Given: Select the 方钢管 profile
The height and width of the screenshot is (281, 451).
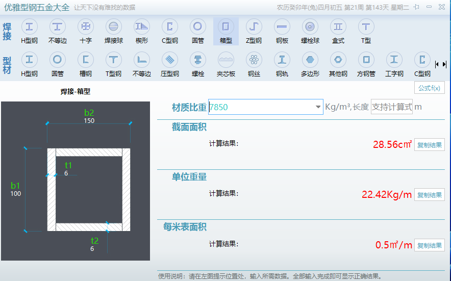Looking at the screenshot, I should 366,64.
